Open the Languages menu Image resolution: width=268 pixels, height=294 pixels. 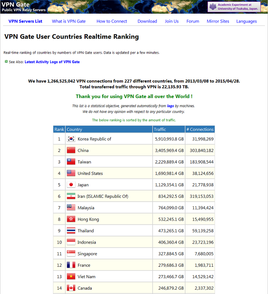[246, 22]
